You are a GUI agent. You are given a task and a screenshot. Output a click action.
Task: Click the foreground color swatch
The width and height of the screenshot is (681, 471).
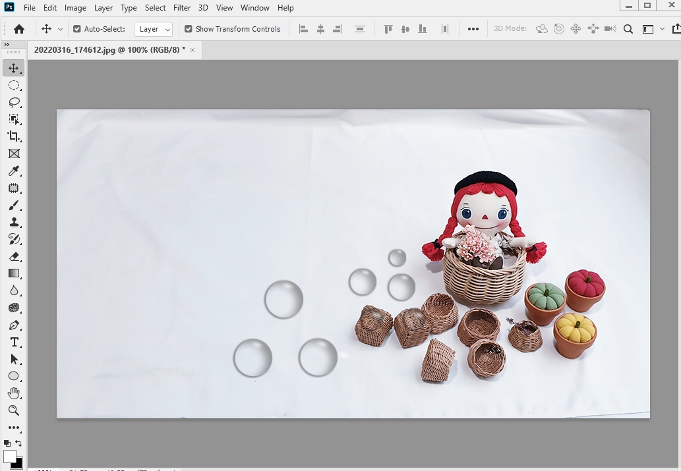[9, 457]
